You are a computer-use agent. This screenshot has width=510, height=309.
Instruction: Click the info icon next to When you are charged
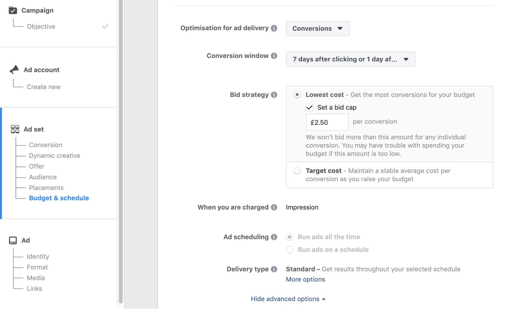point(274,207)
